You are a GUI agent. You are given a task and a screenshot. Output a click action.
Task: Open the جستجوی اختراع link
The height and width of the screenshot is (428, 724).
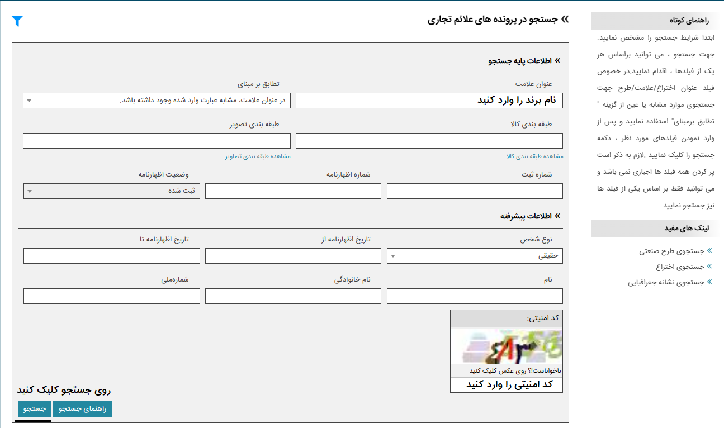pos(680,267)
